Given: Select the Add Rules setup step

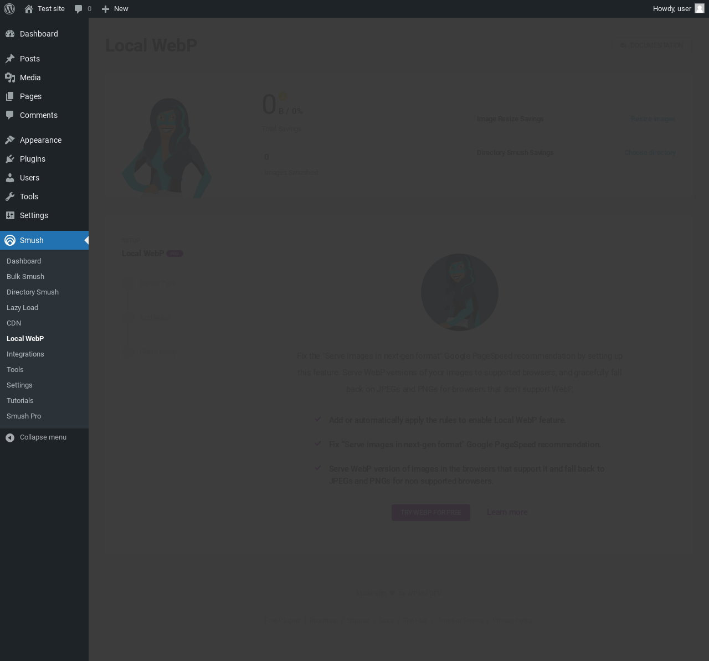Looking at the screenshot, I should [x=147, y=318].
